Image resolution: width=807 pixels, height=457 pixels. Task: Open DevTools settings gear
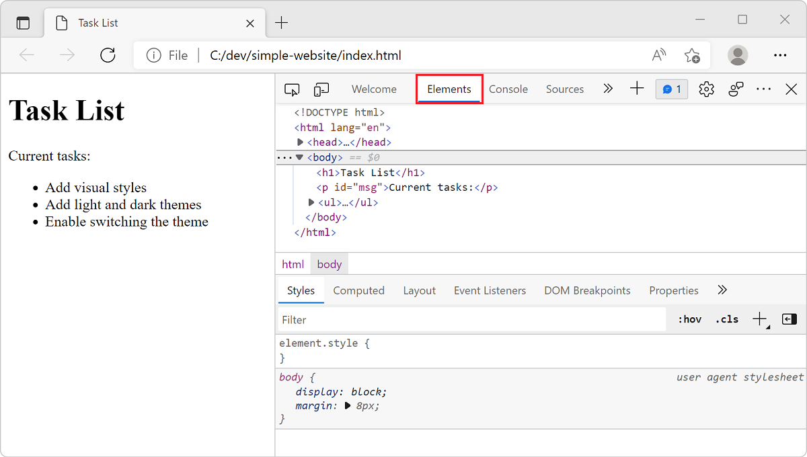click(x=706, y=89)
